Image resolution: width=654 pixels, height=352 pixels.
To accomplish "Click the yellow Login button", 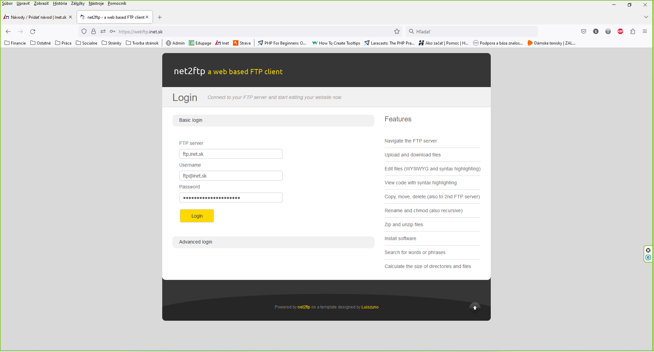I will (x=197, y=216).
